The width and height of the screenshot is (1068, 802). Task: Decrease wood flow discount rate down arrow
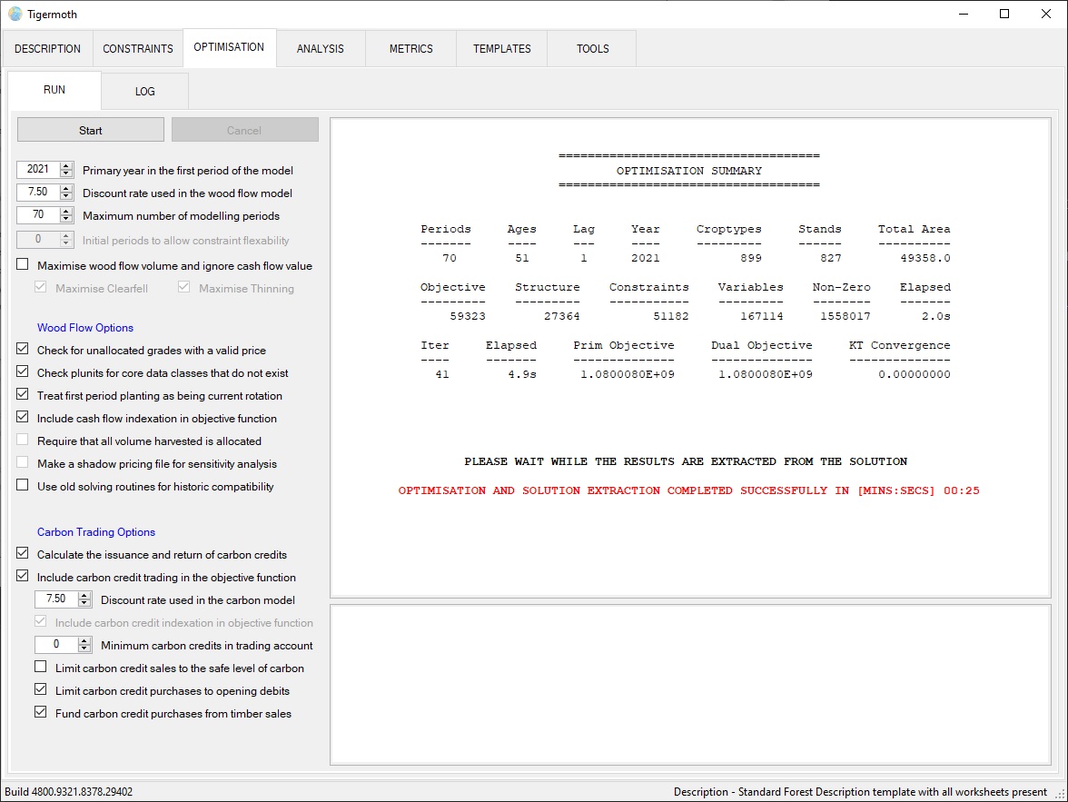(x=66, y=196)
